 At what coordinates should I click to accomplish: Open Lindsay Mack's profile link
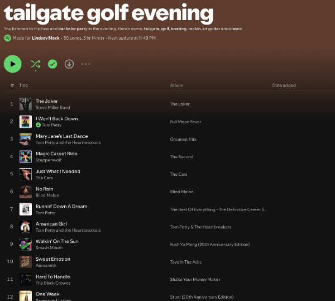pos(46,38)
